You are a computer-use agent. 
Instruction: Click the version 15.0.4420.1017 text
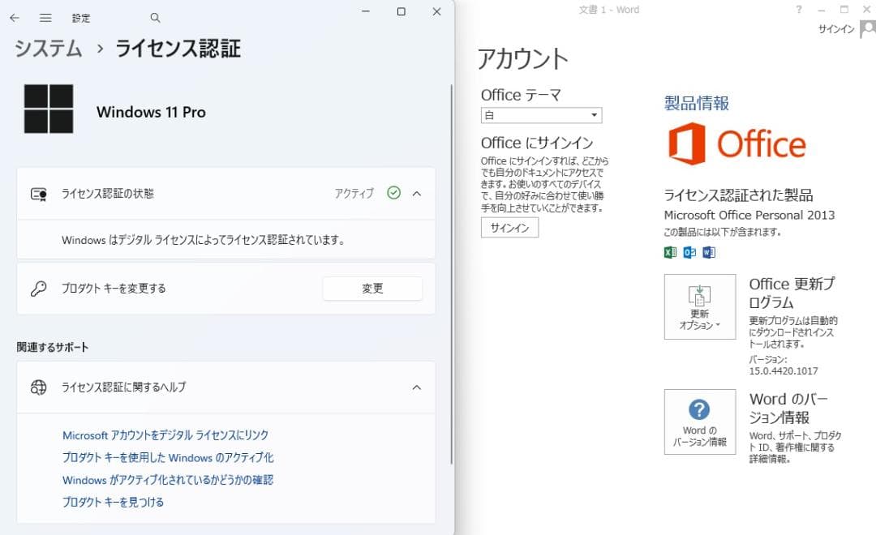[x=784, y=370]
